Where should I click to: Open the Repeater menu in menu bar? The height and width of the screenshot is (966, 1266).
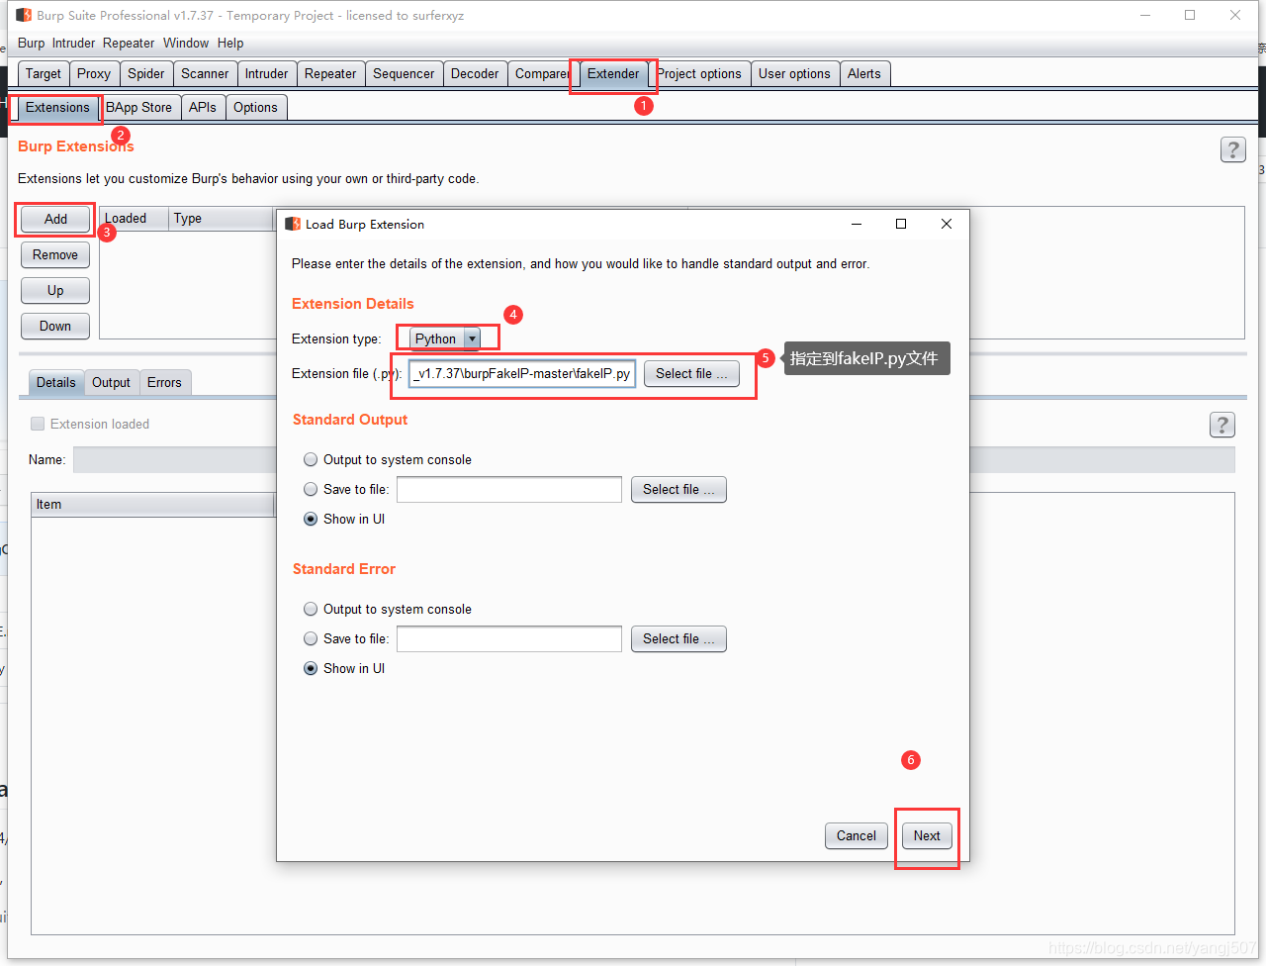[x=129, y=43]
